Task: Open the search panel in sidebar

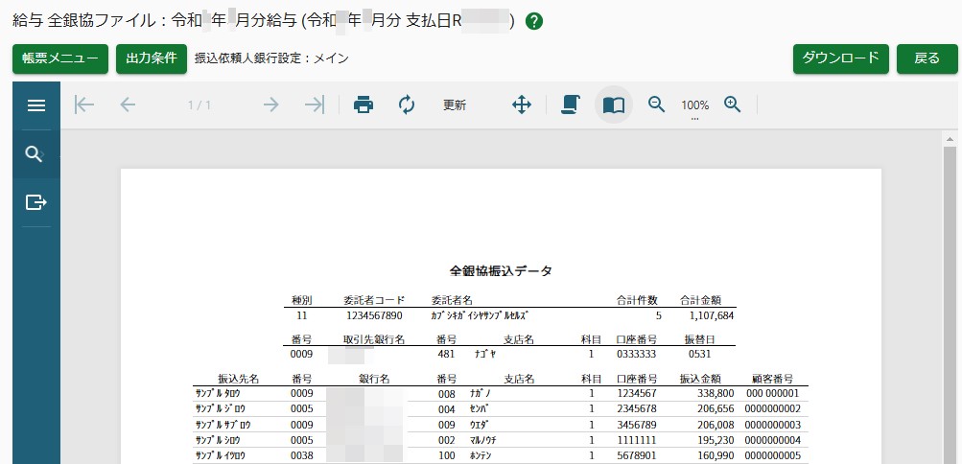Action: point(34,154)
